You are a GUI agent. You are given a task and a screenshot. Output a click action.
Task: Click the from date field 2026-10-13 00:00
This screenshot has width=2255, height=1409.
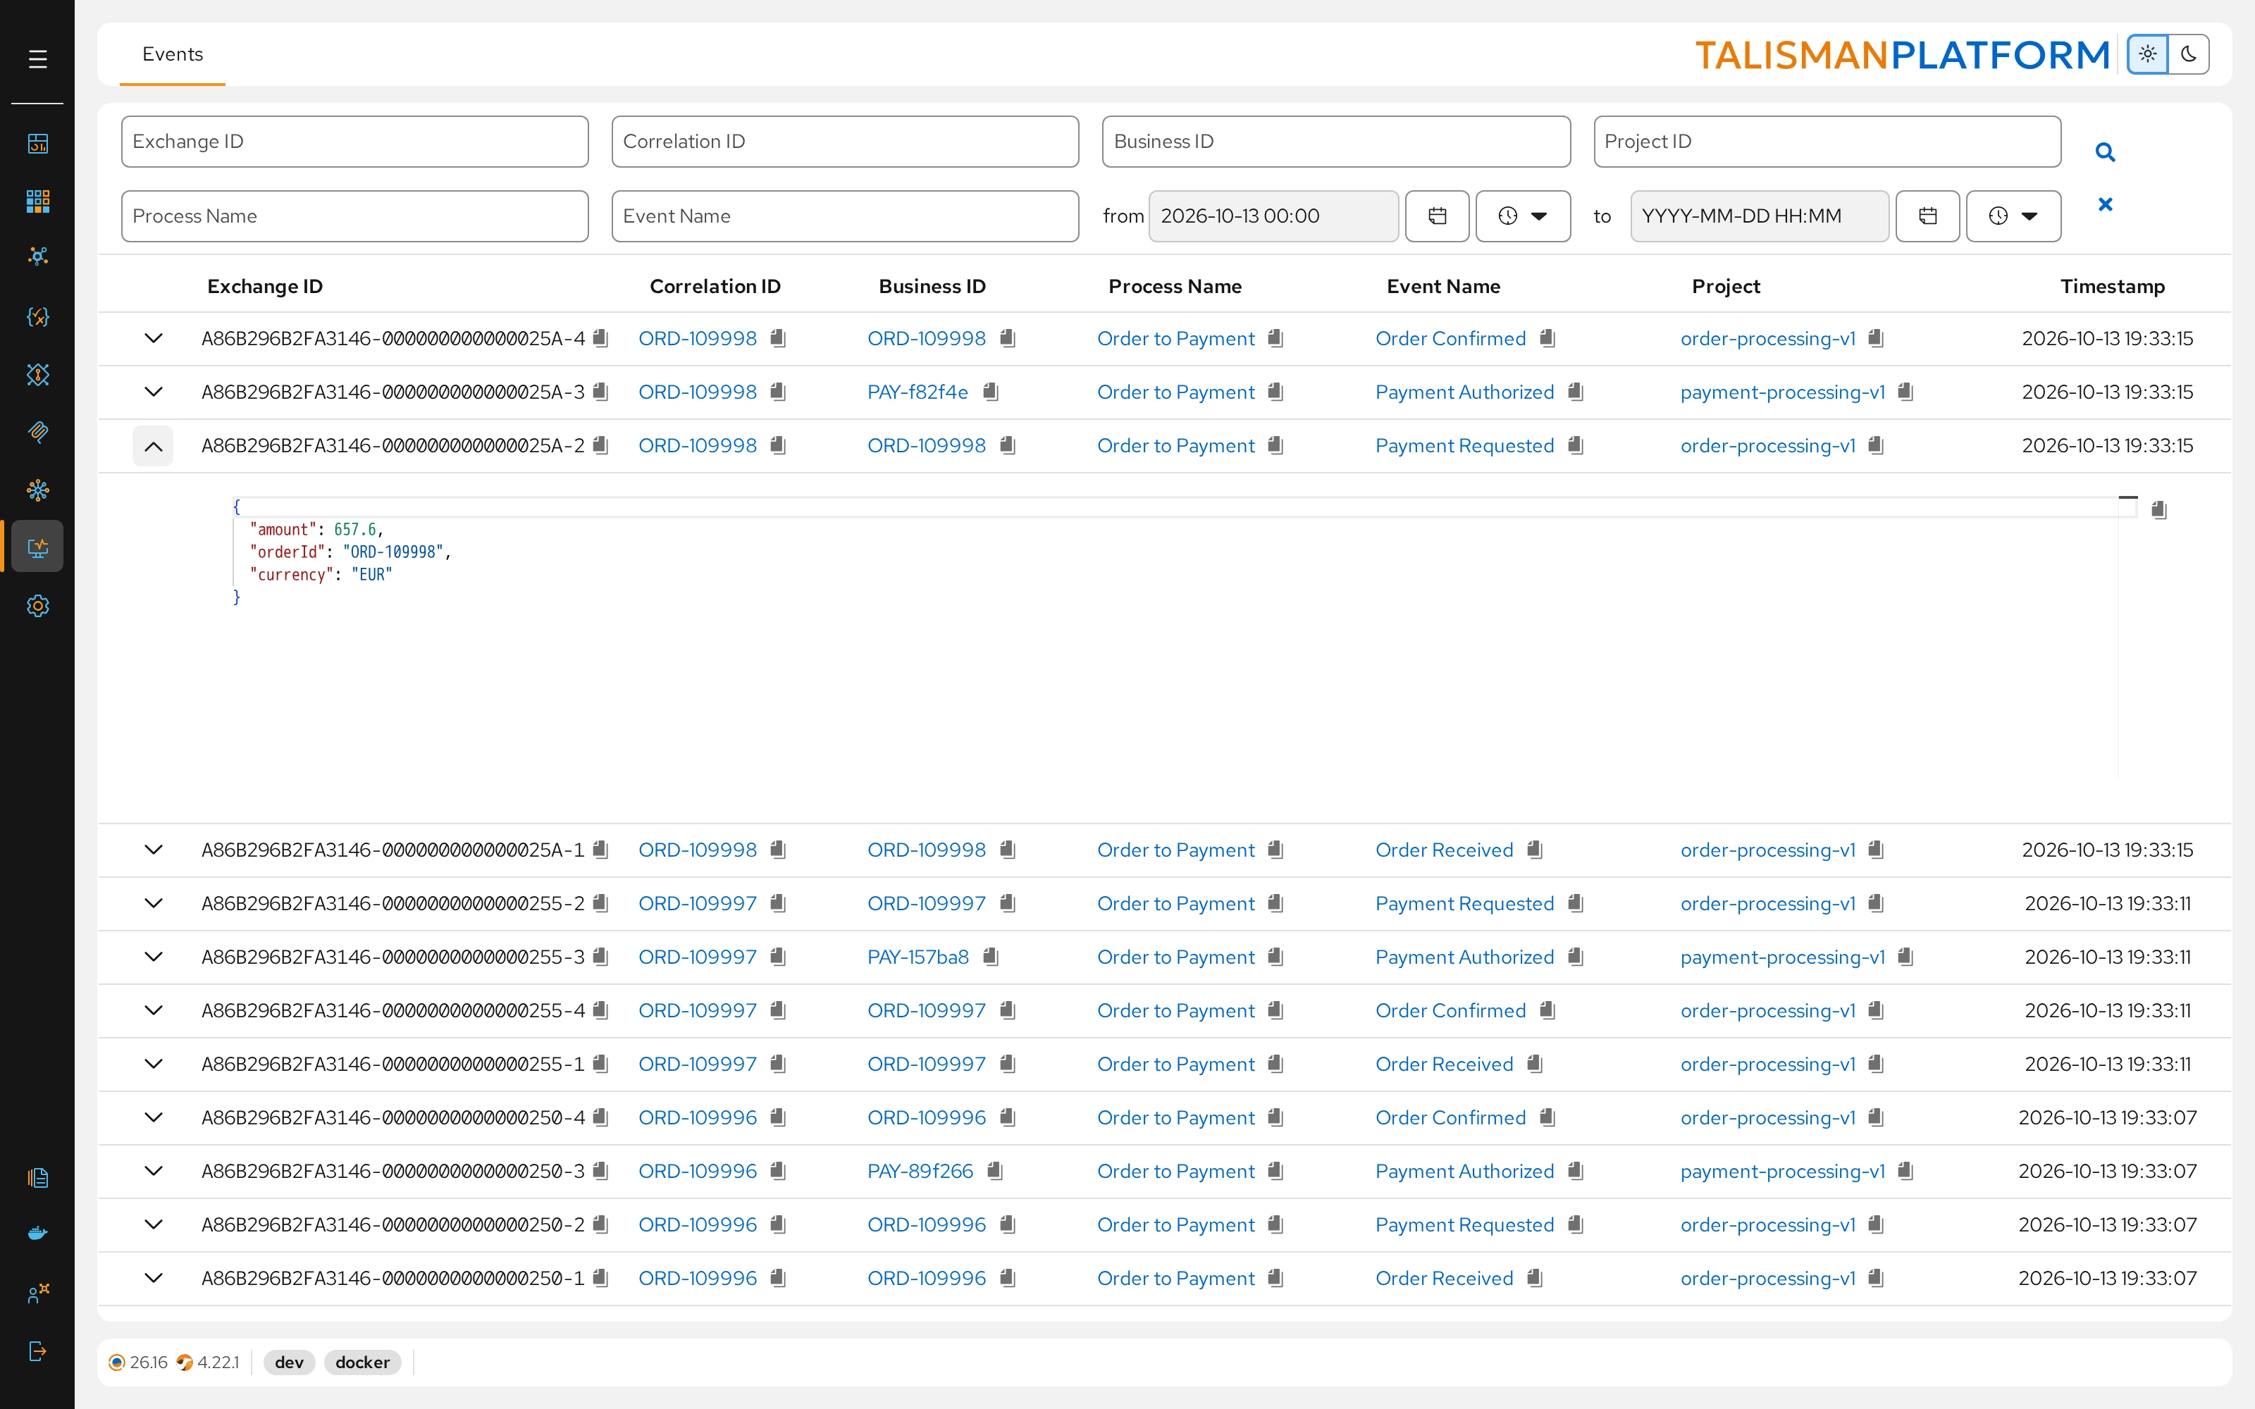(x=1273, y=216)
